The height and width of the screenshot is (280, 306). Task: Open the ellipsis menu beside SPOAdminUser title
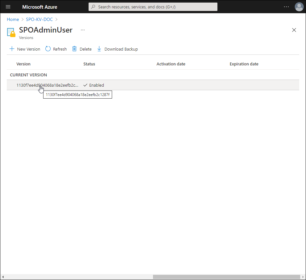click(83, 30)
